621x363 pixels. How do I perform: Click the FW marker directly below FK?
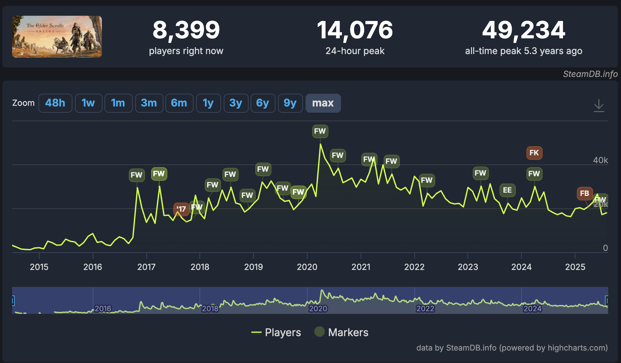point(534,174)
